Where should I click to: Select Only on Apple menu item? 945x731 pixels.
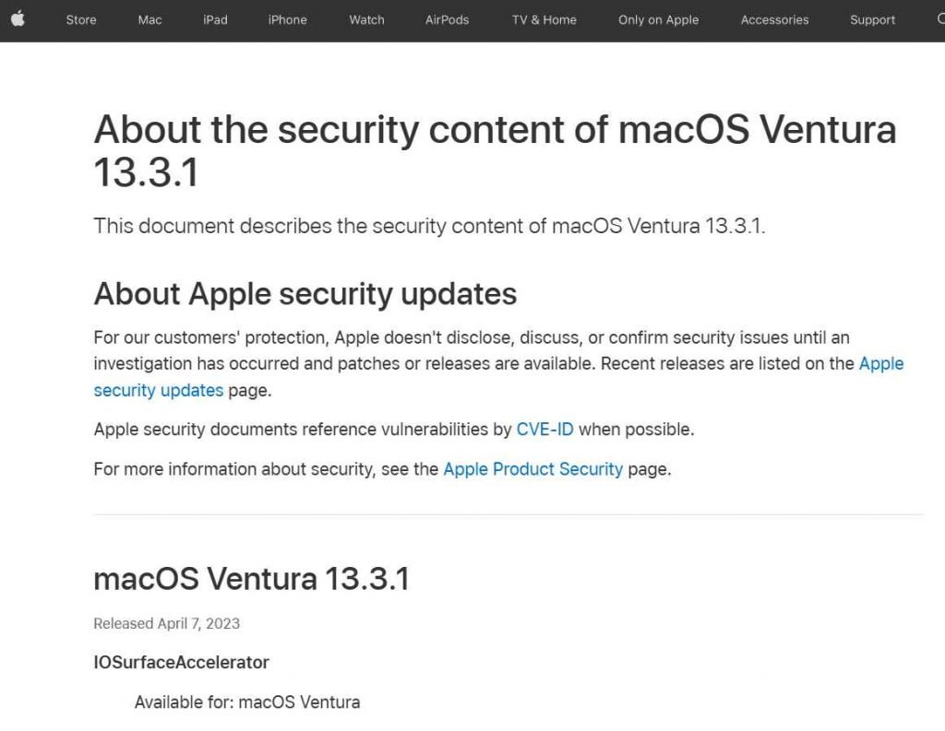click(658, 20)
